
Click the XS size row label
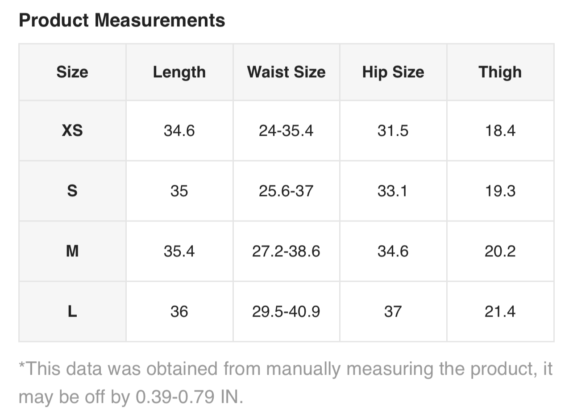(x=72, y=130)
